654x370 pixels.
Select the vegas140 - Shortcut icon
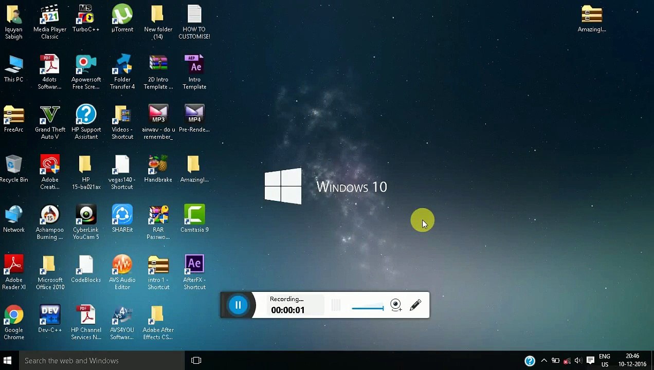pos(122,173)
